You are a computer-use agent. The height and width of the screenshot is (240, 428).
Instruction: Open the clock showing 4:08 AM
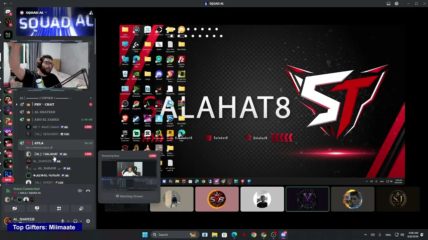413,235
